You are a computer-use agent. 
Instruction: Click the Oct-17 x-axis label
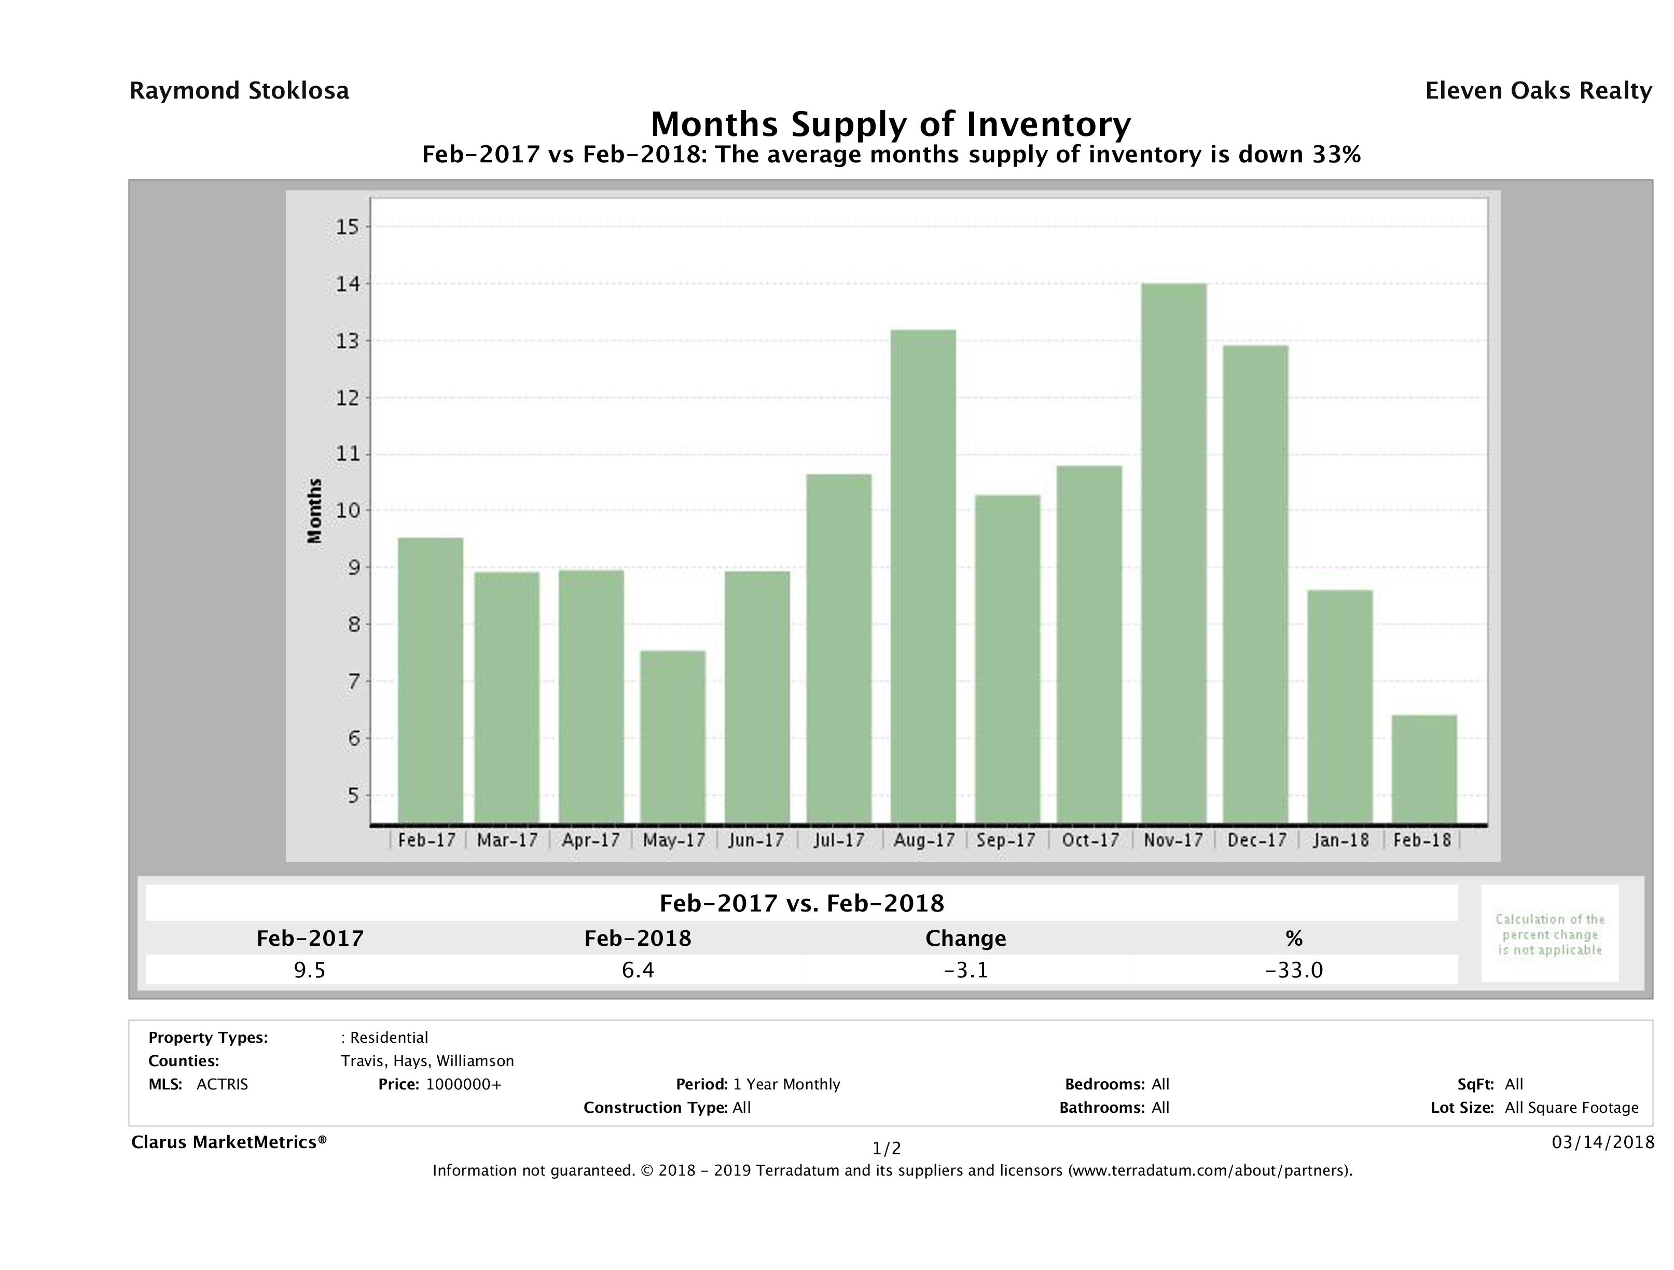point(1090,840)
